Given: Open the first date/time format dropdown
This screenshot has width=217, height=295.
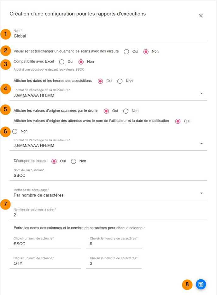Looking at the screenshot, I should [x=202, y=93].
